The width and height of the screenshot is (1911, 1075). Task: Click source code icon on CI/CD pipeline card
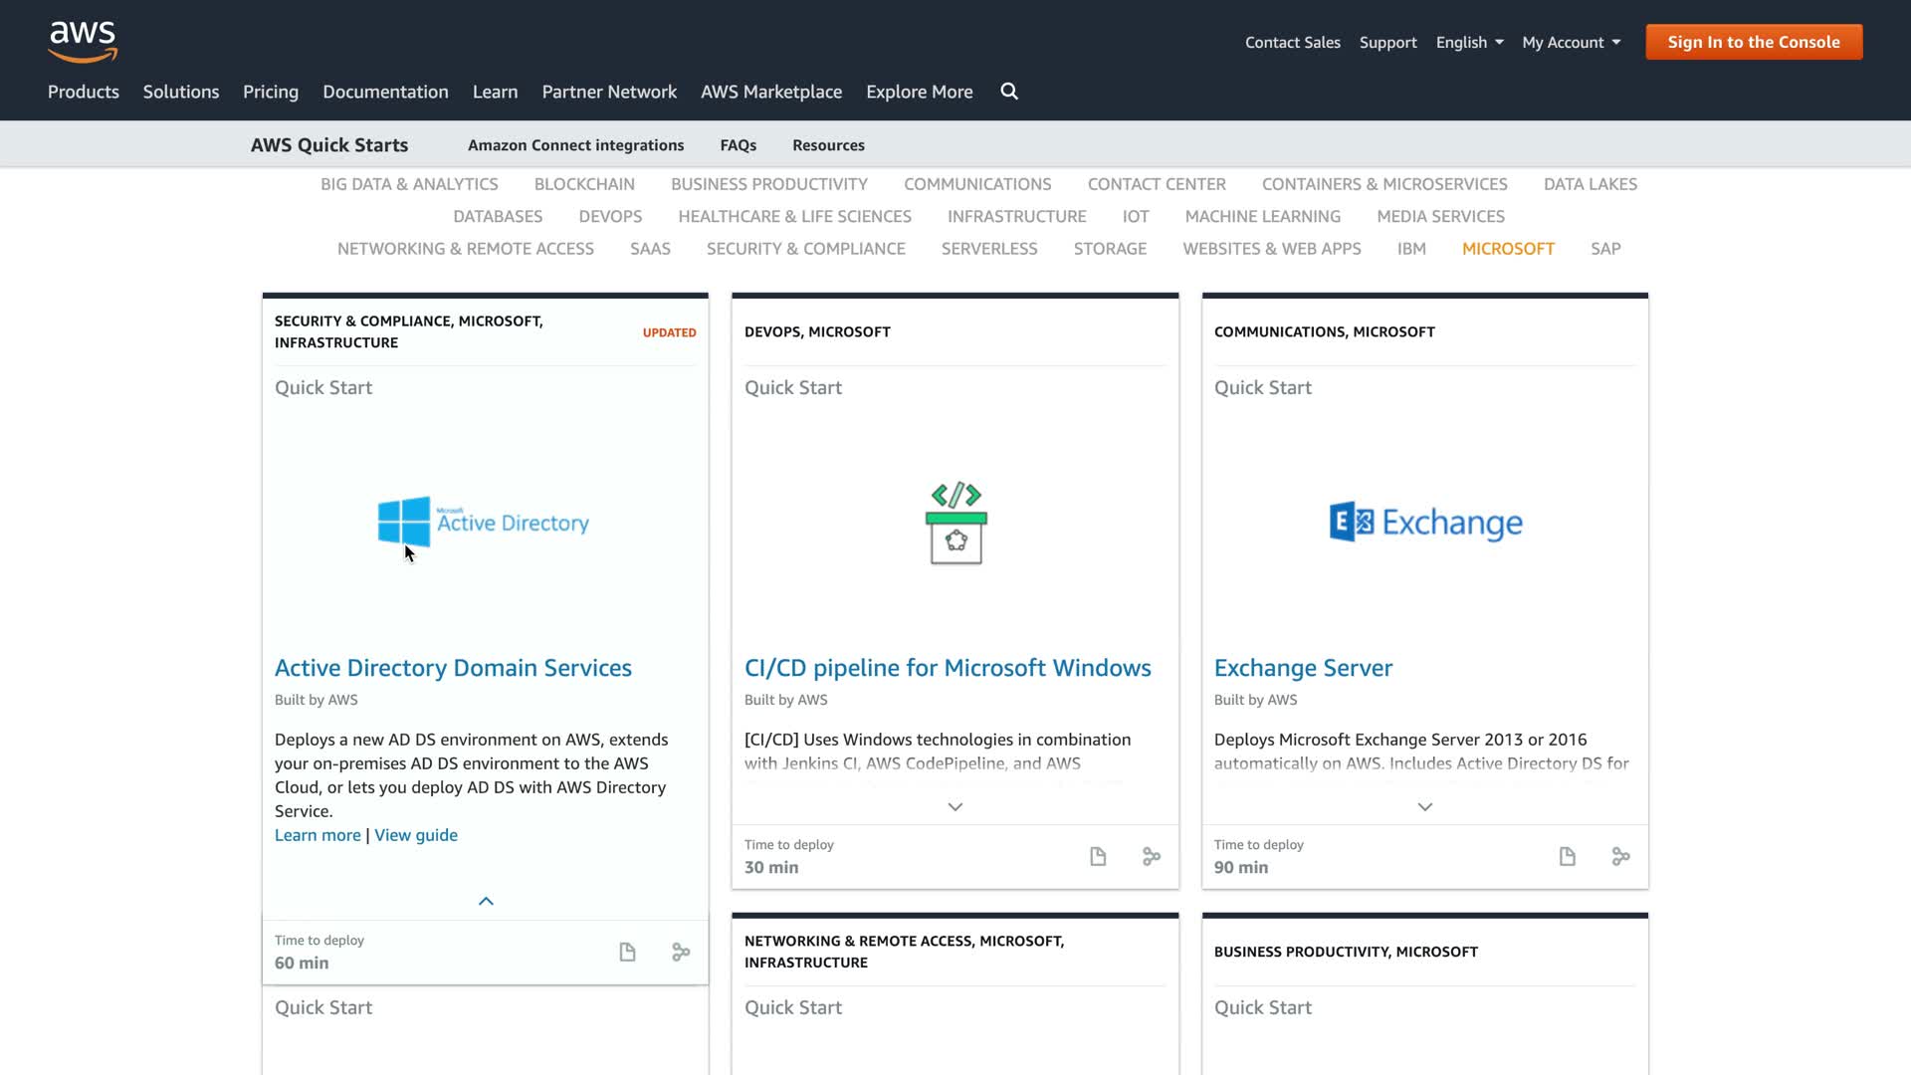pyautogui.click(x=1152, y=857)
